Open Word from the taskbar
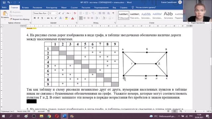Image resolution: width=212 pixels, height=119 pixels. tap(65, 116)
